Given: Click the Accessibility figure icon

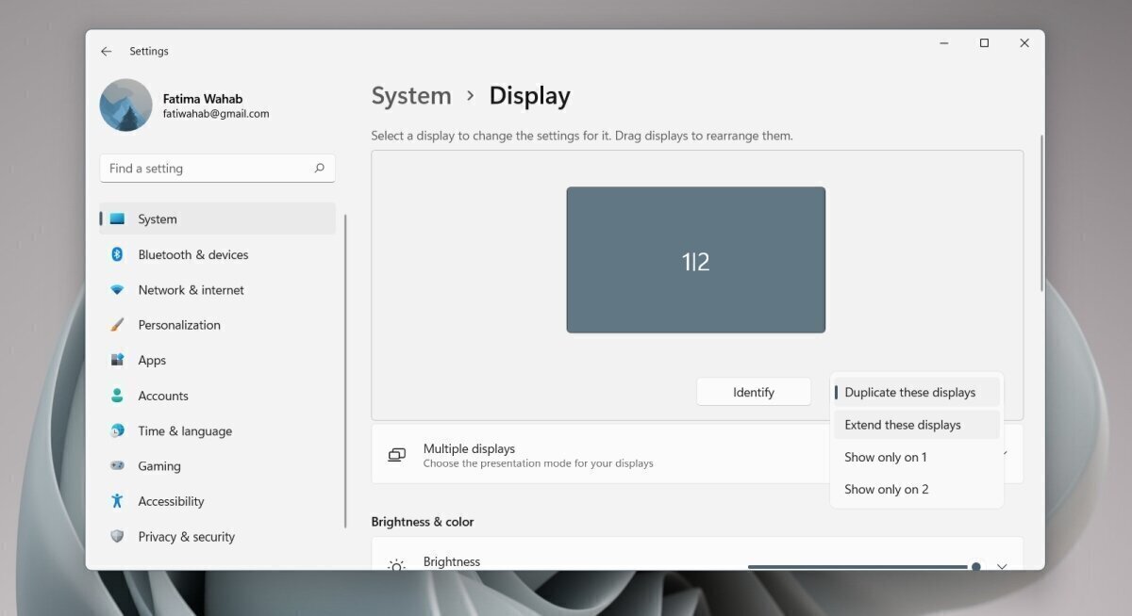Looking at the screenshot, I should [x=117, y=501].
